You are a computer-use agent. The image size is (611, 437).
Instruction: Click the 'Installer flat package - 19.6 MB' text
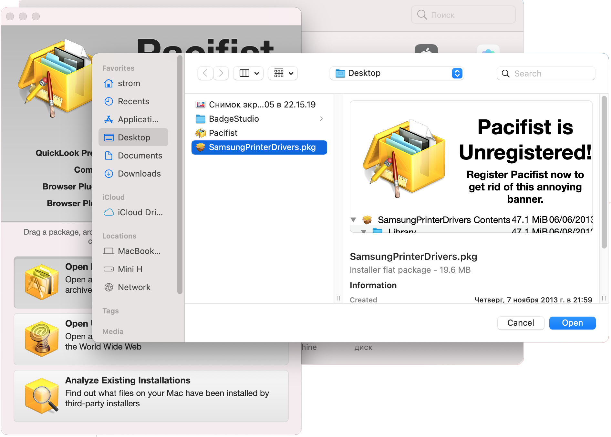(410, 270)
